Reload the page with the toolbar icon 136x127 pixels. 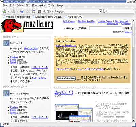click(x=22, y=11)
